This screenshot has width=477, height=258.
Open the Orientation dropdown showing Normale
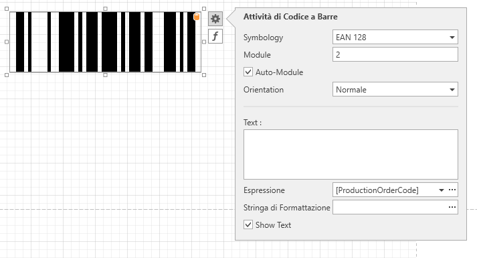pyautogui.click(x=395, y=90)
